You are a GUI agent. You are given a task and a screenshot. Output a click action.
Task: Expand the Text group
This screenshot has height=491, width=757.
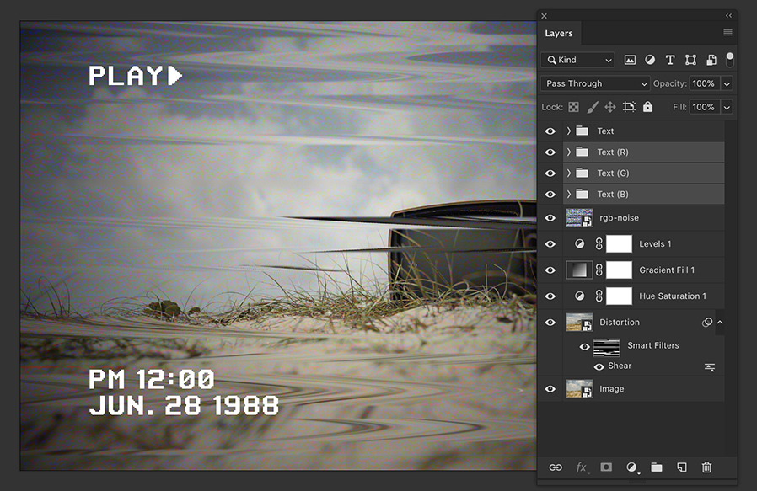569,131
